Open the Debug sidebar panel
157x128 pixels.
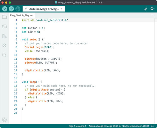(x=4, y=45)
